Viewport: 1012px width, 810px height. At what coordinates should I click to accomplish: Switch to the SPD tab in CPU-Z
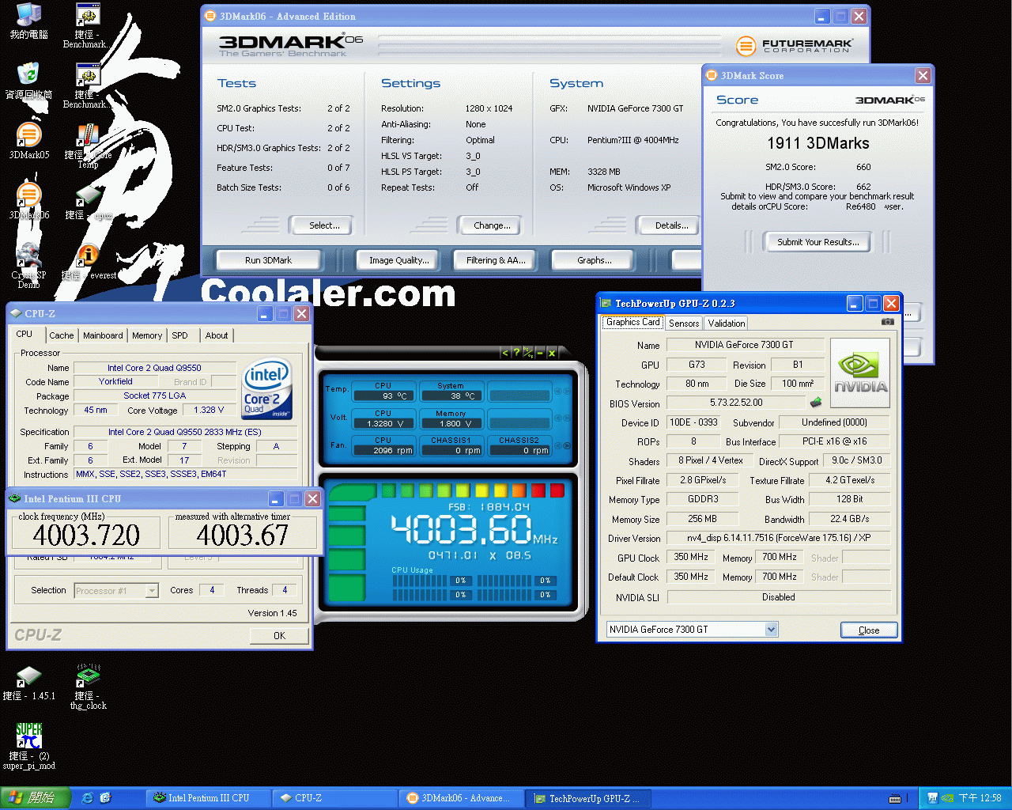[x=180, y=335]
